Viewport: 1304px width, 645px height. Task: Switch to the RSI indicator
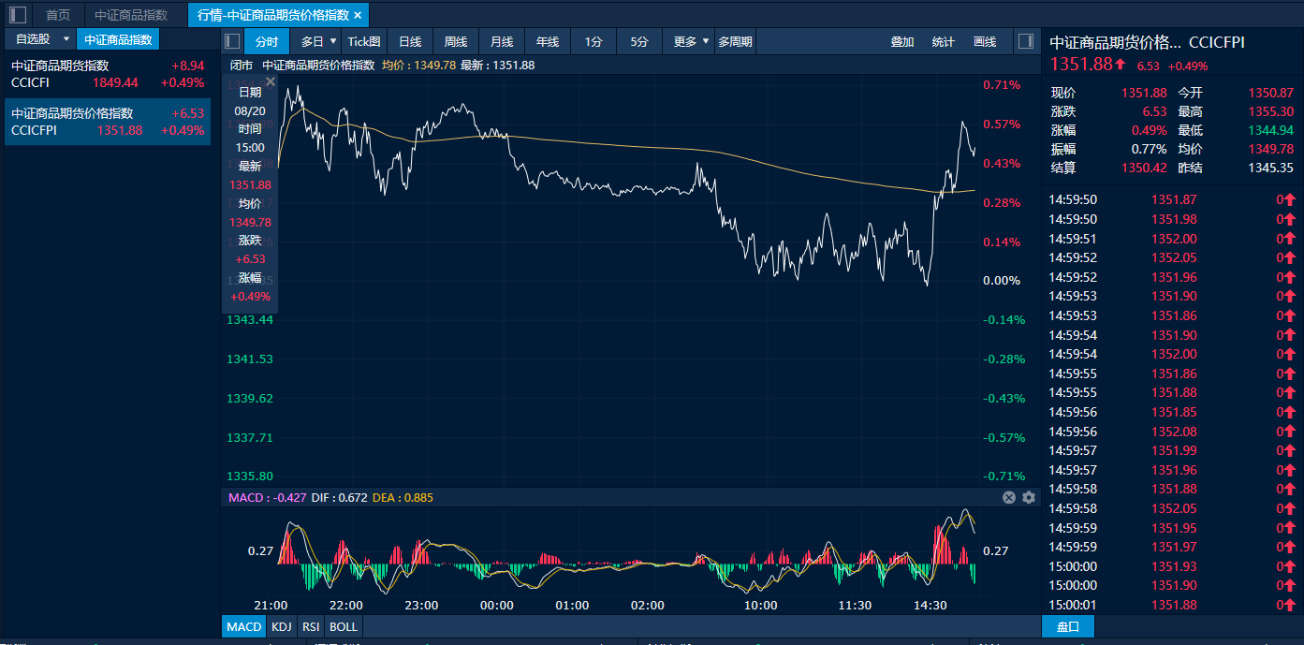(x=311, y=627)
